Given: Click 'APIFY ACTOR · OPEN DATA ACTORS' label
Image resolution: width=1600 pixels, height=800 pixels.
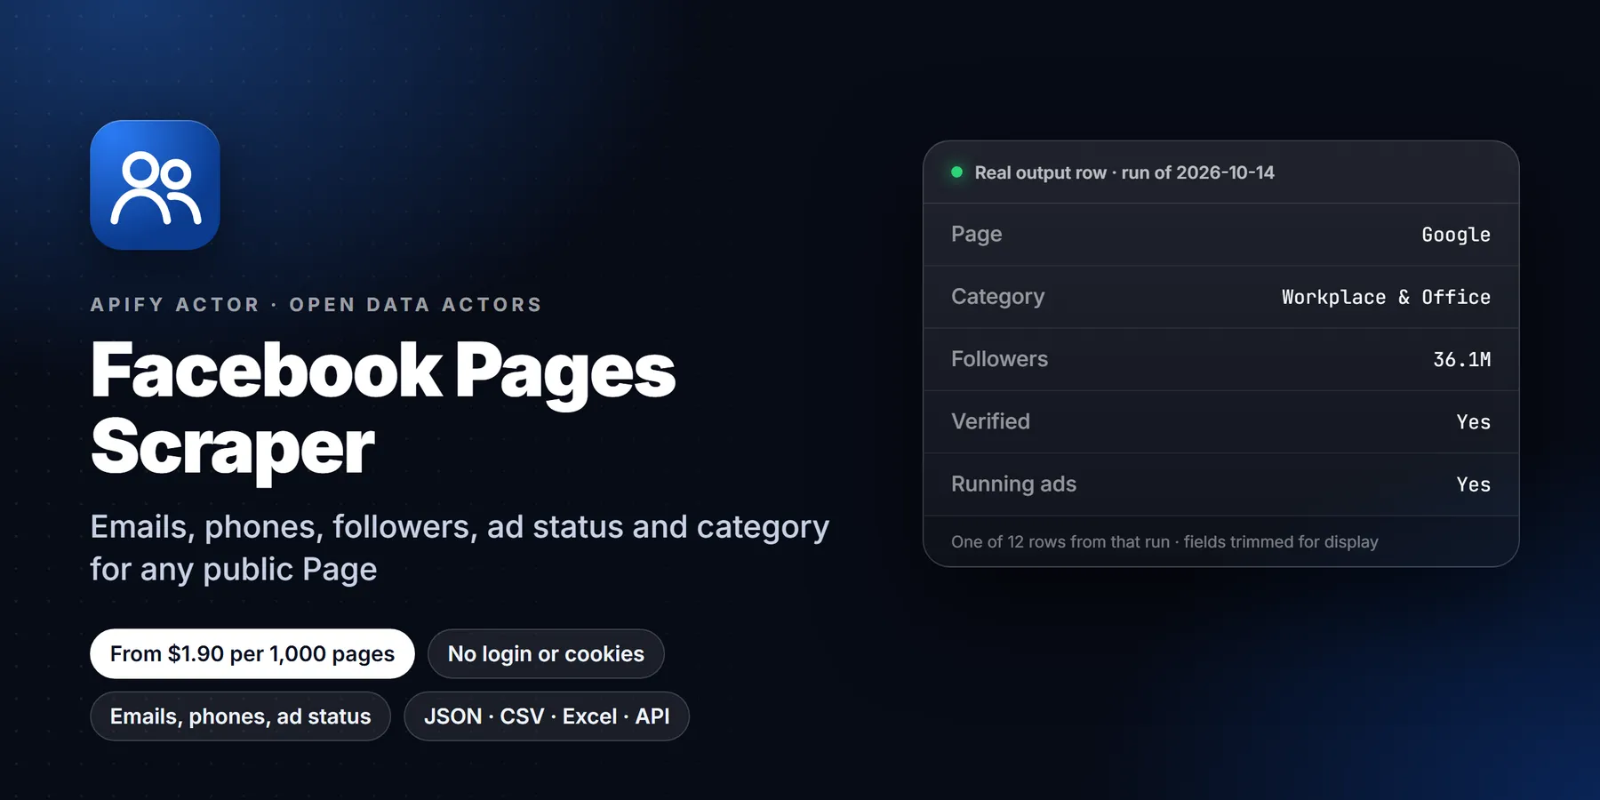Looking at the screenshot, I should 316,305.
